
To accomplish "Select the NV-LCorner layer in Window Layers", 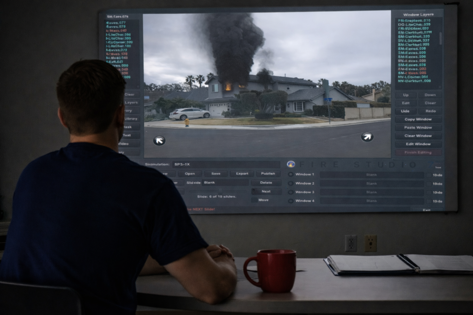I will (x=412, y=77).
